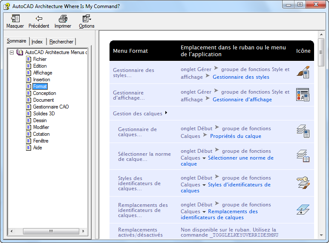Image resolution: width=329 pixels, height=243 pixels.
Task: Open Remplacements des identificateurs de calques link
Action: (x=219, y=214)
